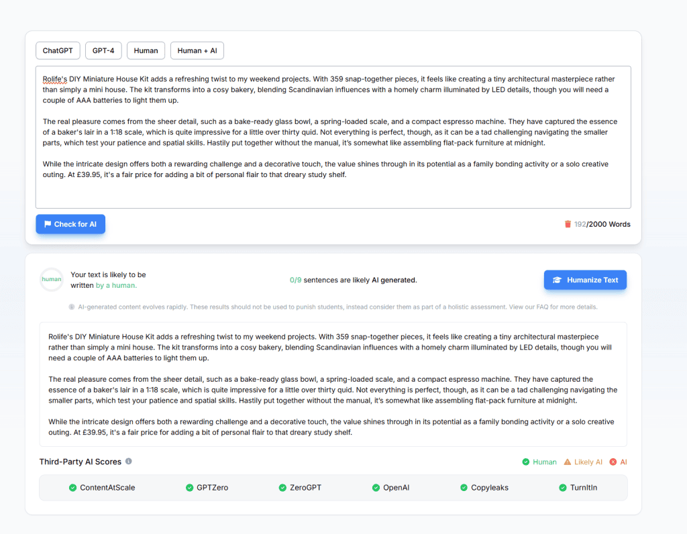Click inside the review text input box
The height and width of the screenshot is (534, 687).
pyautogui.click(x=333, y=137)
